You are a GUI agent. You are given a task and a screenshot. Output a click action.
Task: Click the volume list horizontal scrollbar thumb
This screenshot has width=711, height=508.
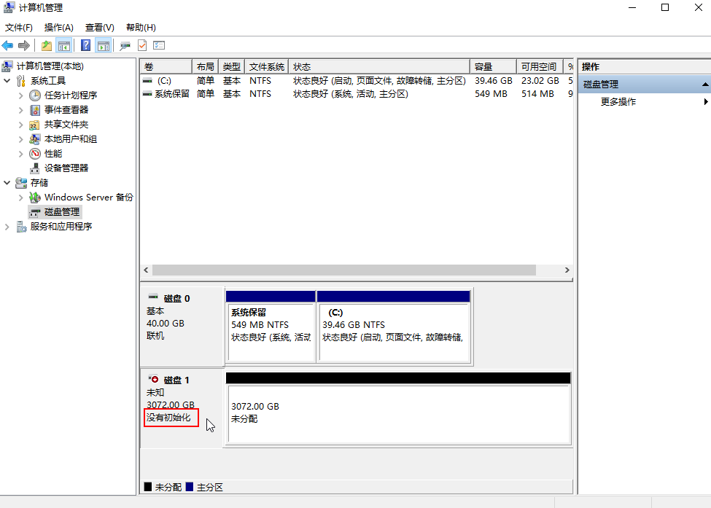344,270
